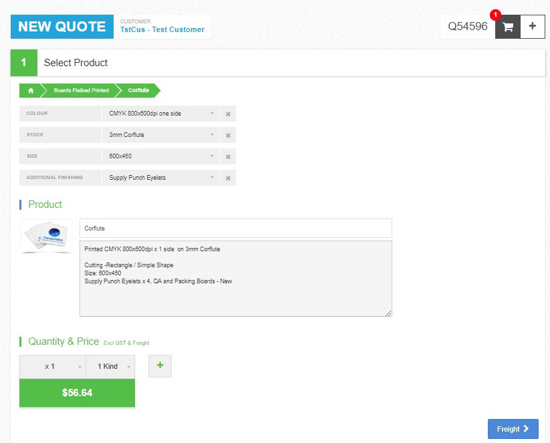Click the NEW QUOTE header label
The width and height of the screenshot is (550, 443).
tap(62, 27)
